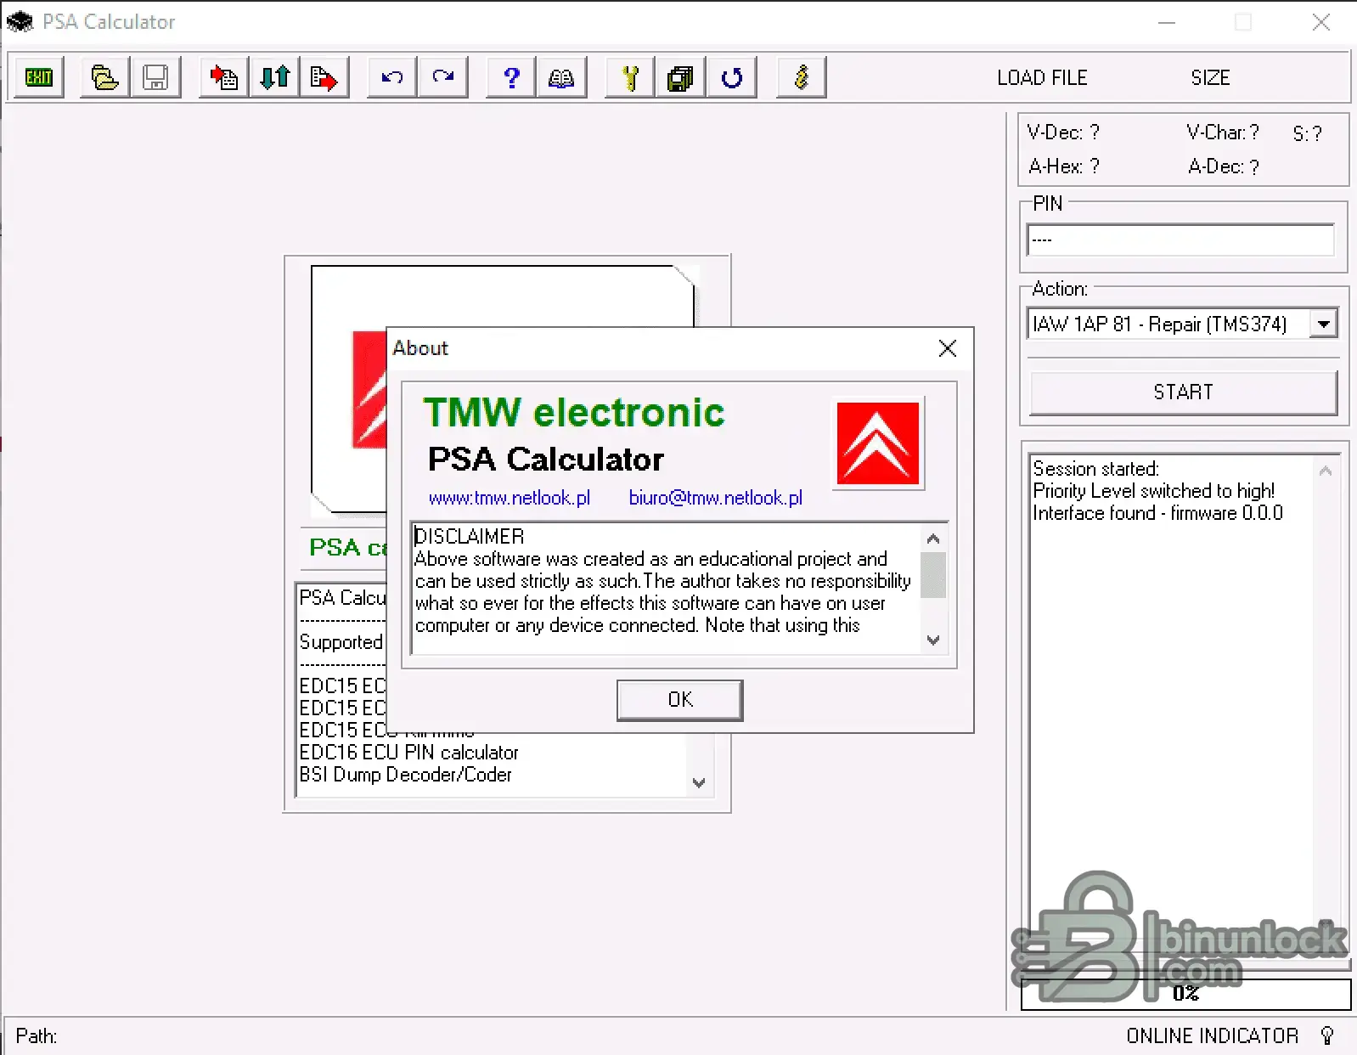Screen dimensions: 1357x1055
Task: Click the "TMW electronic" heading in About
Action: [x=574, y=413]
